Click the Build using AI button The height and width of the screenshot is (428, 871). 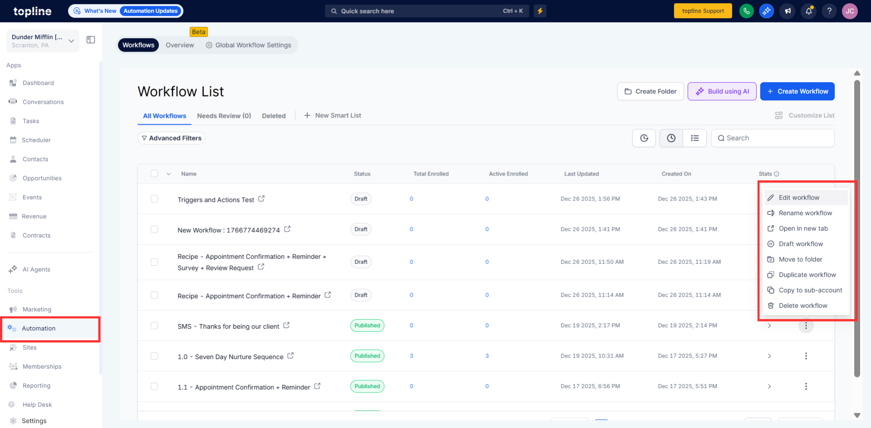pos(722,92)
